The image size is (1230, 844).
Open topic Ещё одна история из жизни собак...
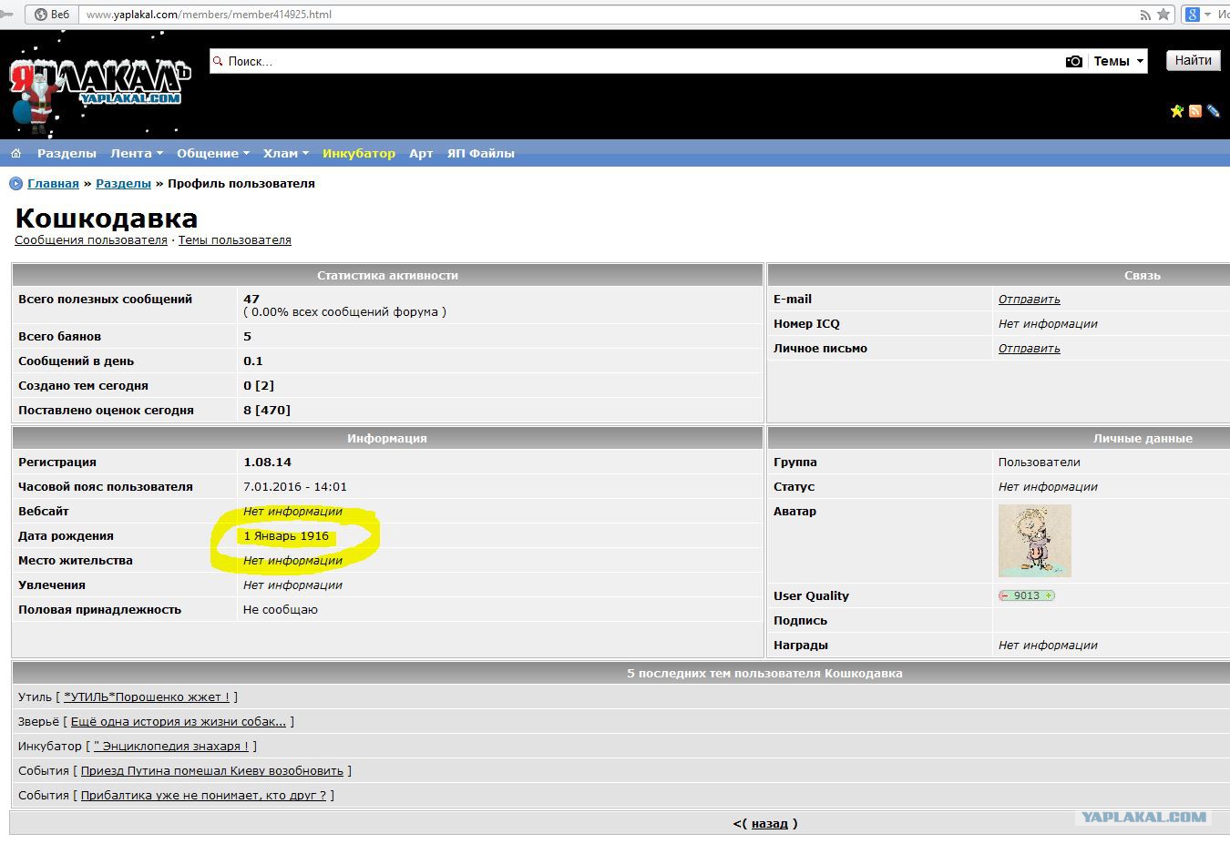pyautogui.click(x=179, y=721)
